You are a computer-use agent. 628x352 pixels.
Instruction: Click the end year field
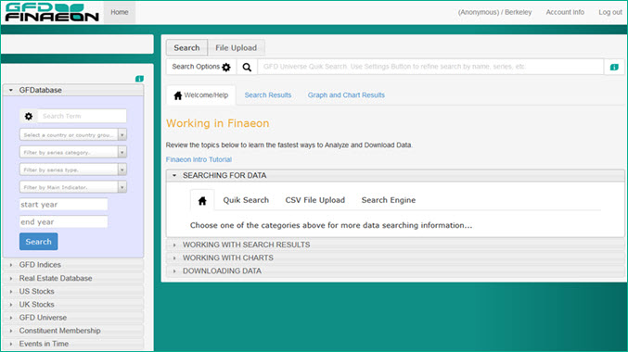tap(63, 222)
